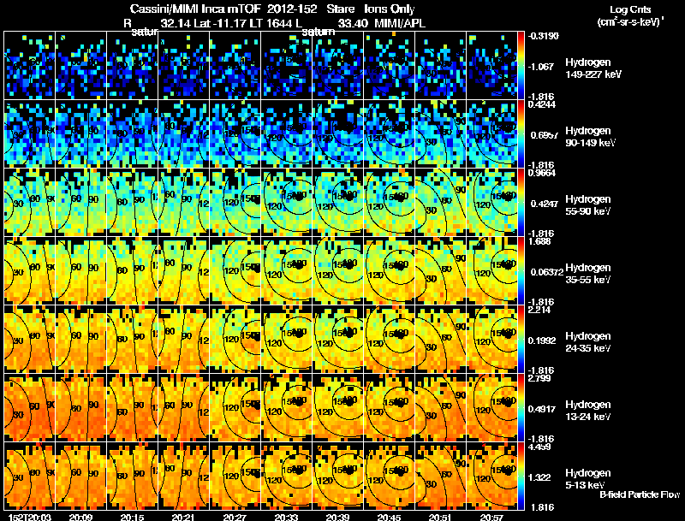
Task: Click the '0.06372' colorbar midpoint value
Action: [x=545, y=272]
